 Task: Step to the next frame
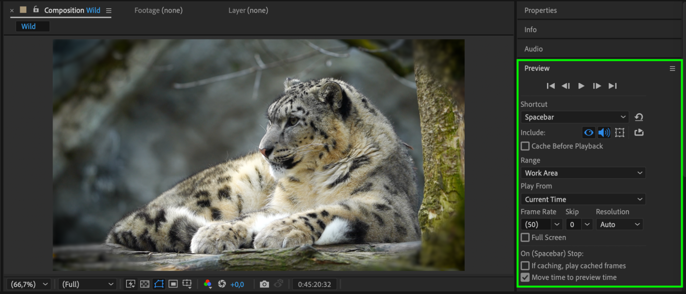tap(597, 86)
